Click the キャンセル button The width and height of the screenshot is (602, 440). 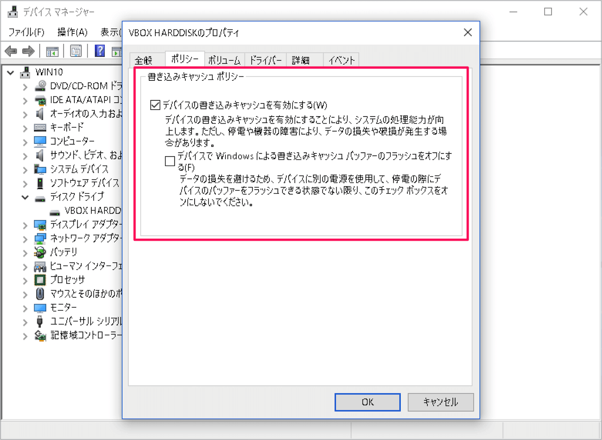[441, 402]
